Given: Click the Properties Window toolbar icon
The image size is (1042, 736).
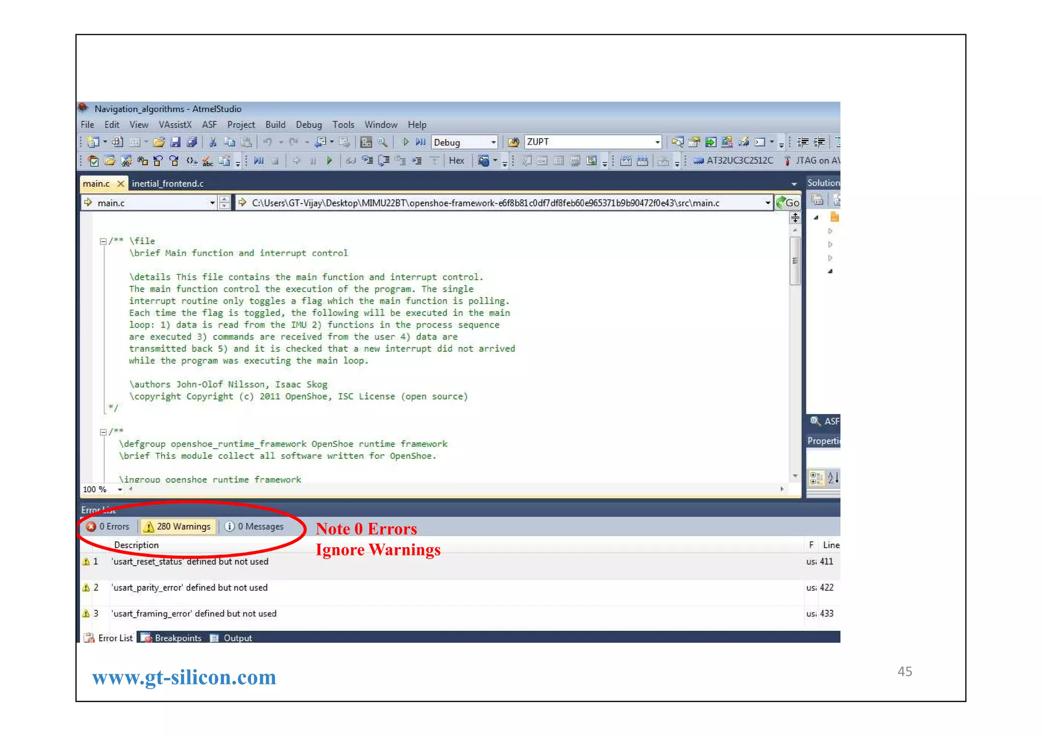Looking at the screenshot, I should [694, 142].
